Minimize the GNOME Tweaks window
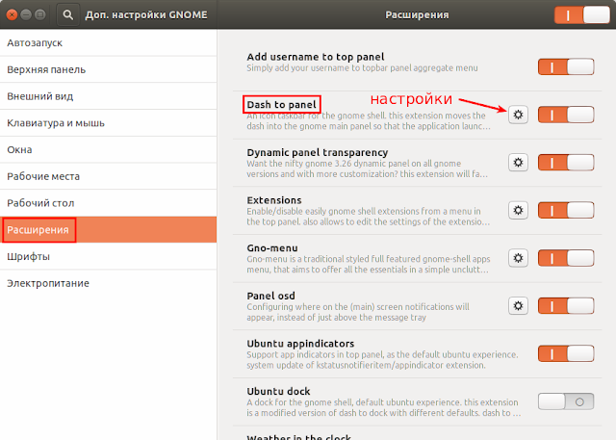The width and height of the screenshot is (616, 440). point(26,15)
